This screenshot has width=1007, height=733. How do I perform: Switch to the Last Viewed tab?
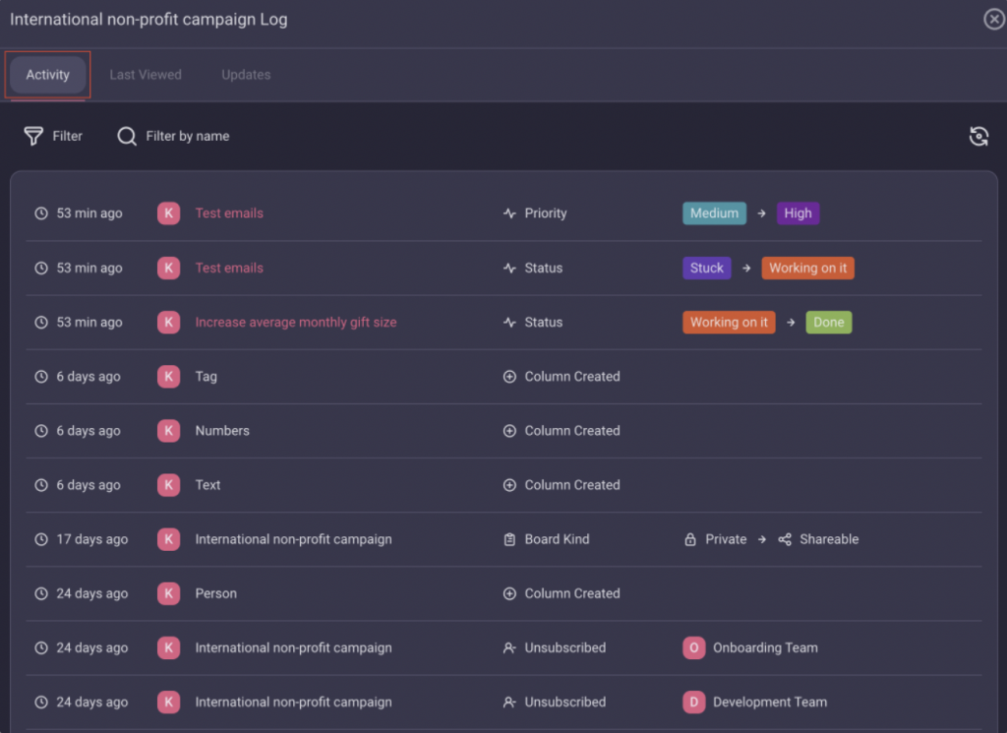(x=146, y=75)
